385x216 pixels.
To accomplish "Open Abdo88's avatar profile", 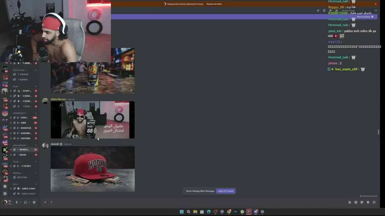I will (45, 146).
